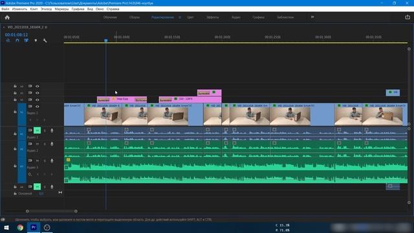Click voice-over microphone on Аудио 3 track

[x=52, y=161]
